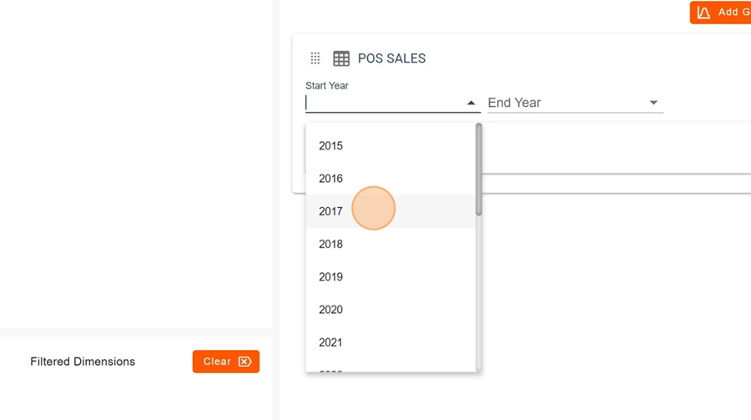Pick 2021 in the year list
The width and height of the screenshot is (751, 420).
click(331, 342)
